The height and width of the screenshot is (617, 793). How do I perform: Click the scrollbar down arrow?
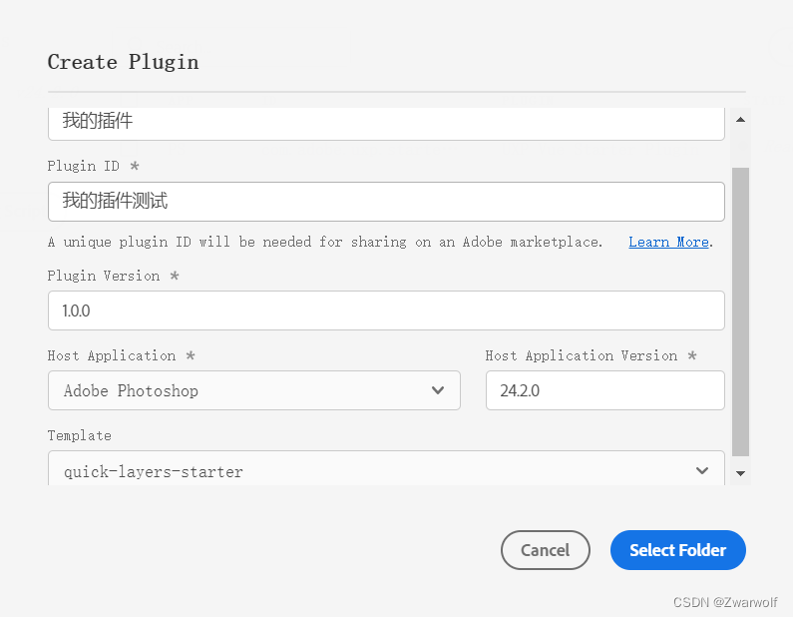[740, 473]
